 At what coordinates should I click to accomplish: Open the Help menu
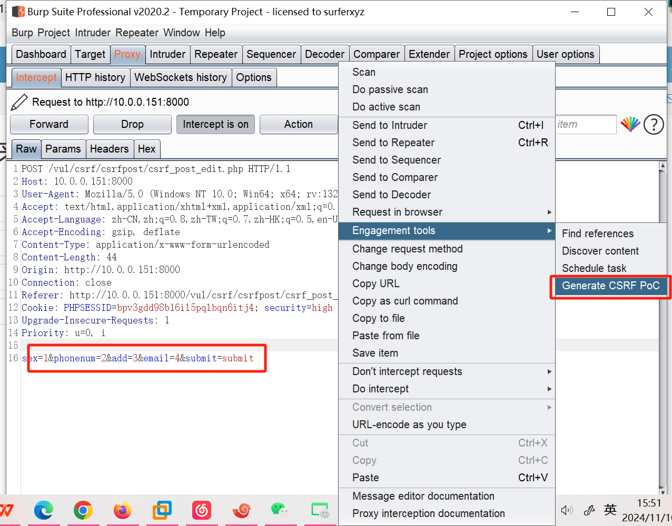[215, 33]
